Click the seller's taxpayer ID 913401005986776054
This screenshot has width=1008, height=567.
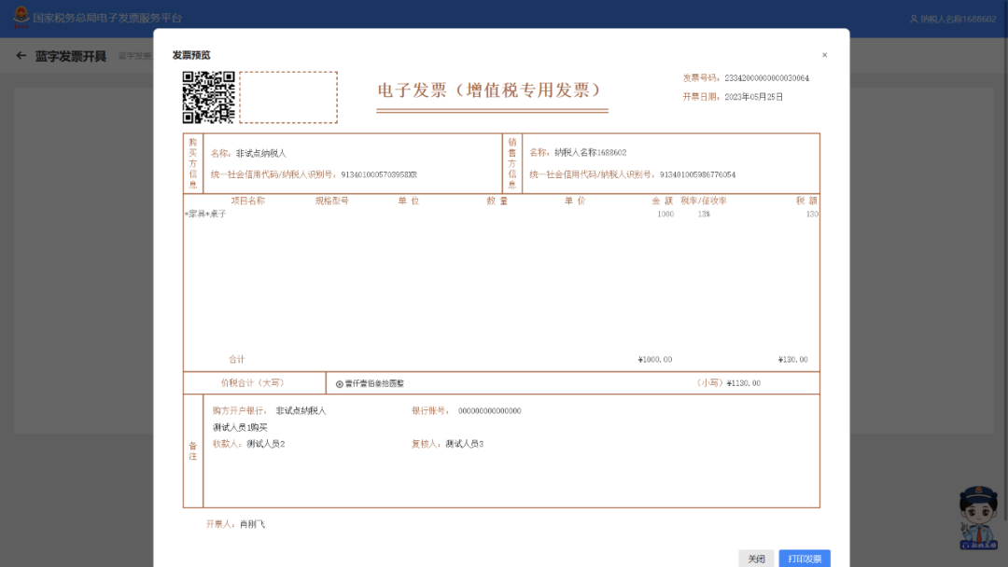pos(697,174)
